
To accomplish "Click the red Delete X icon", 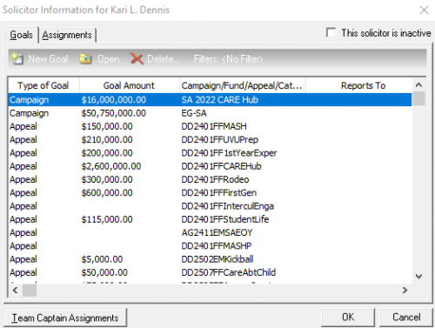I will tap(137, 59).
